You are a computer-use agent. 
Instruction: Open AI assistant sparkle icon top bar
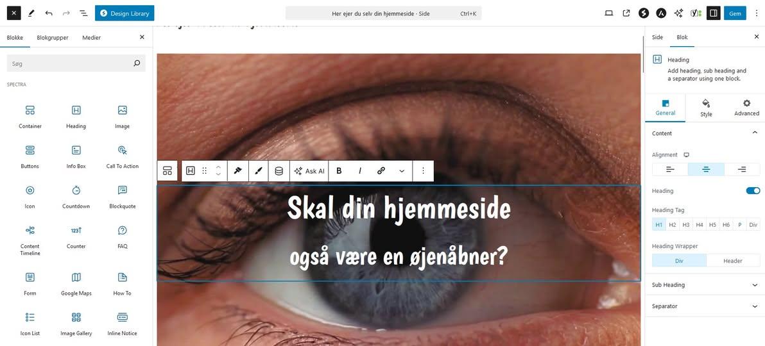[x=678, y=13]
